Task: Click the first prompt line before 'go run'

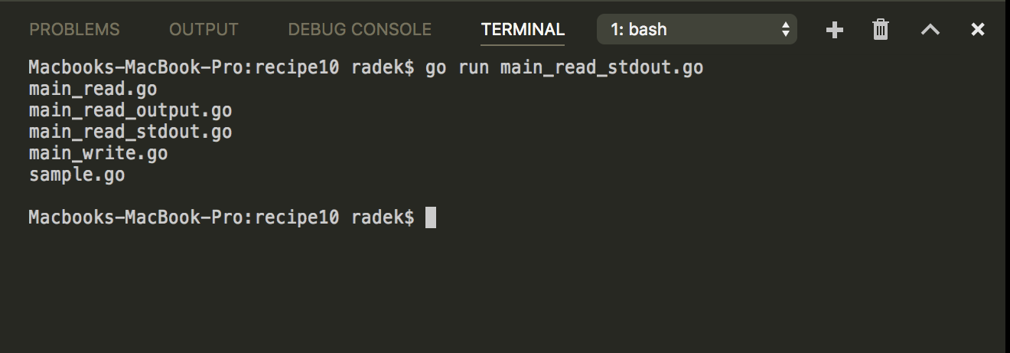Action: [221, 67]
